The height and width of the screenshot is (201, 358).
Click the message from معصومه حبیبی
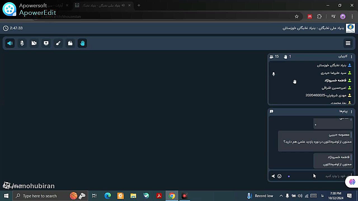click(315, 141)
